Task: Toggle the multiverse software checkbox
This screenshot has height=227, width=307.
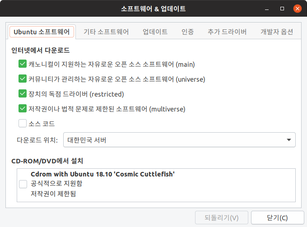Action: 23,108
